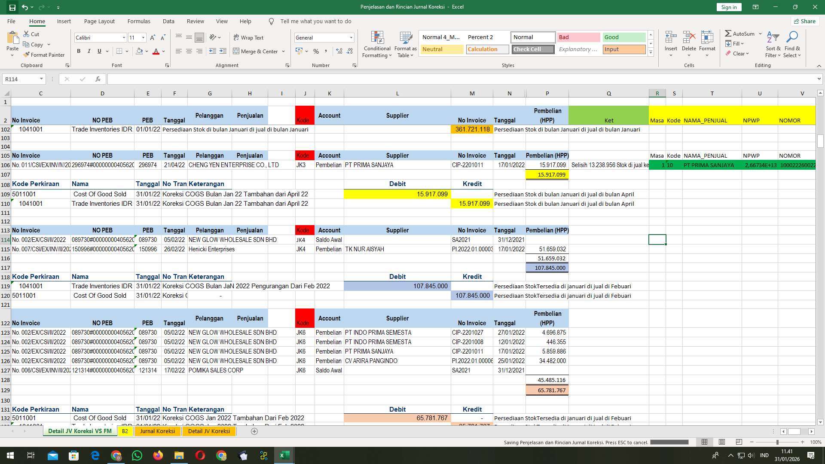
Task: Click the Sign in button
Action: pos(728,7)
